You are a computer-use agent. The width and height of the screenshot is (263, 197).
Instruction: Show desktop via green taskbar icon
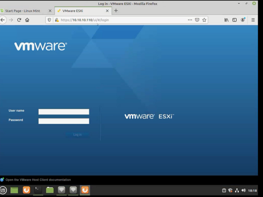[14, 190]
